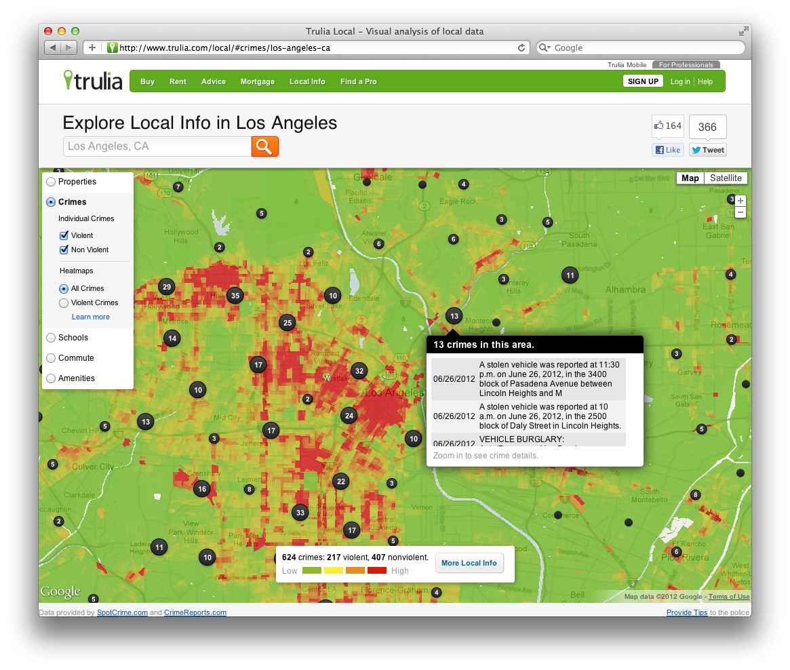
Task: Click the map zoom in plus button
Action: 740,201
